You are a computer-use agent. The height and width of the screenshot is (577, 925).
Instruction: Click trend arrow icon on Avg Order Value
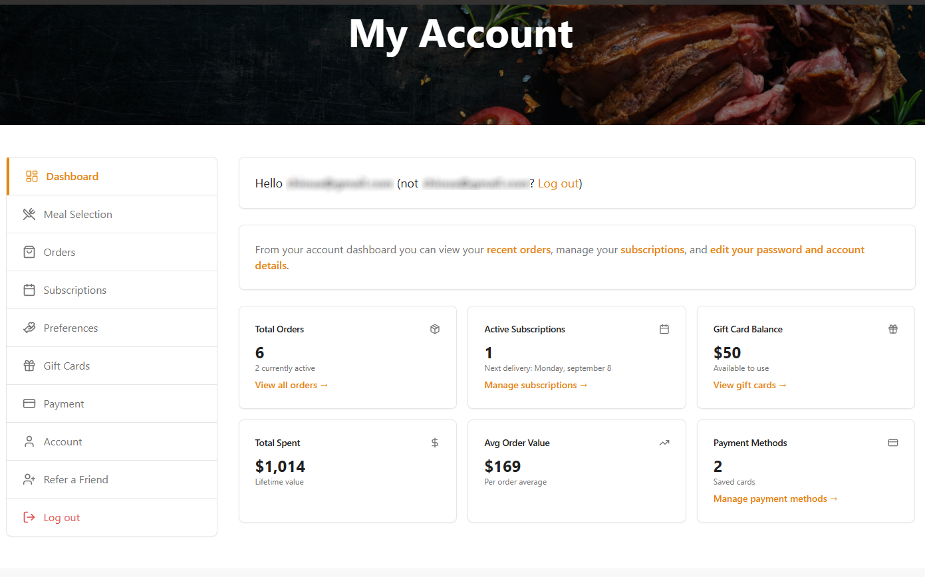coord(664,443)
